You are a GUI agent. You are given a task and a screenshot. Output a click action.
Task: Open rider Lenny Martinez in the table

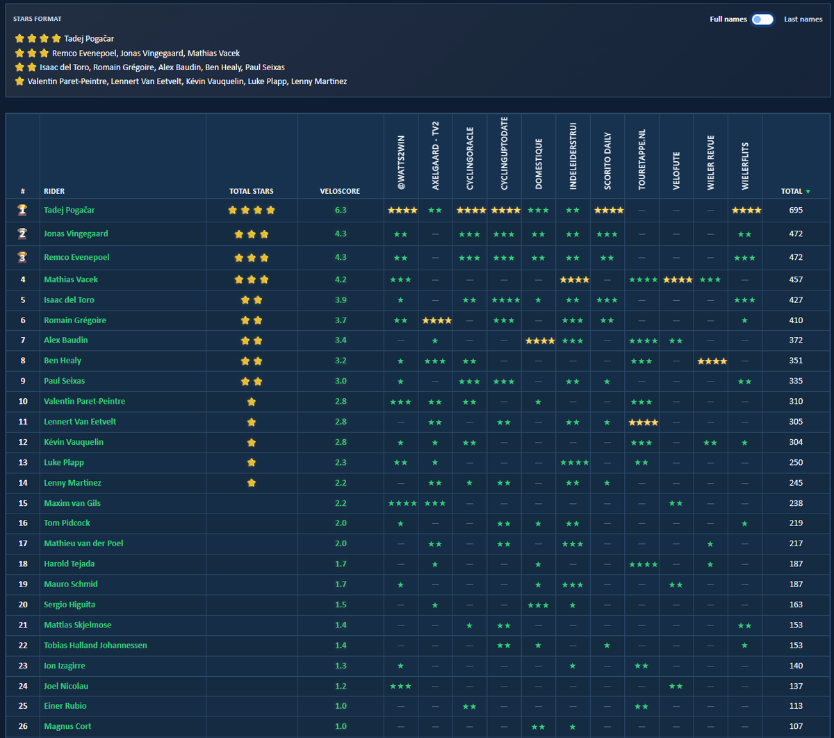[x=74, y=482]
